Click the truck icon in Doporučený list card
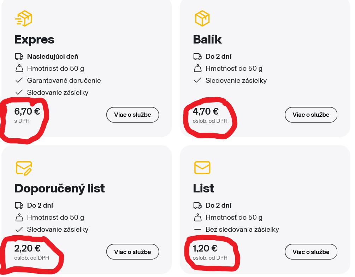Viewport: 355px width, 277px height. pyautogui.click(x=19, y=206)
